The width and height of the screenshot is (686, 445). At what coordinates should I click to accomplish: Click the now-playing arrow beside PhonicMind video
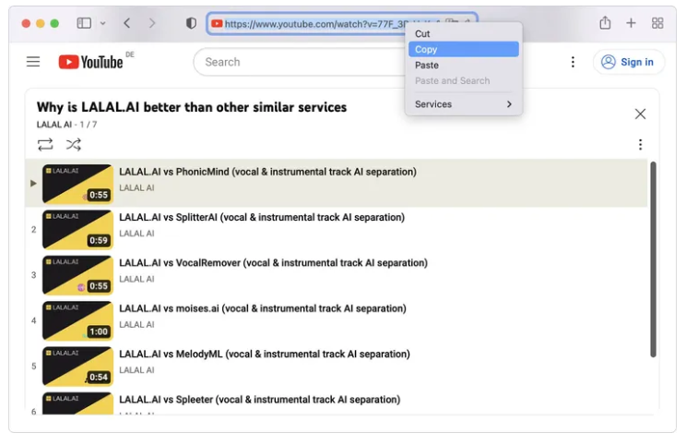point(33,183)
